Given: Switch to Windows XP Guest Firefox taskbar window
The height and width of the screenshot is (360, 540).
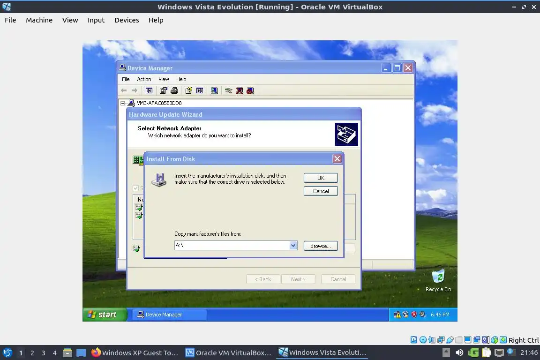Looking at the screenshot, I should point(135,352).
